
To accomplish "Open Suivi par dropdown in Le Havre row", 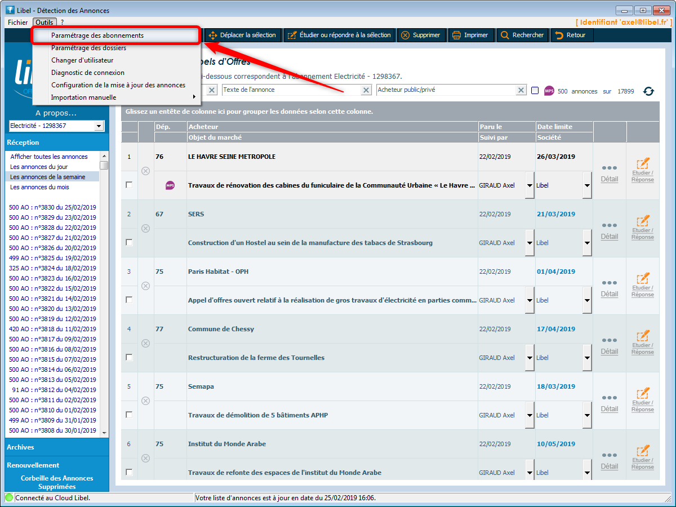I will click(530, 185).
